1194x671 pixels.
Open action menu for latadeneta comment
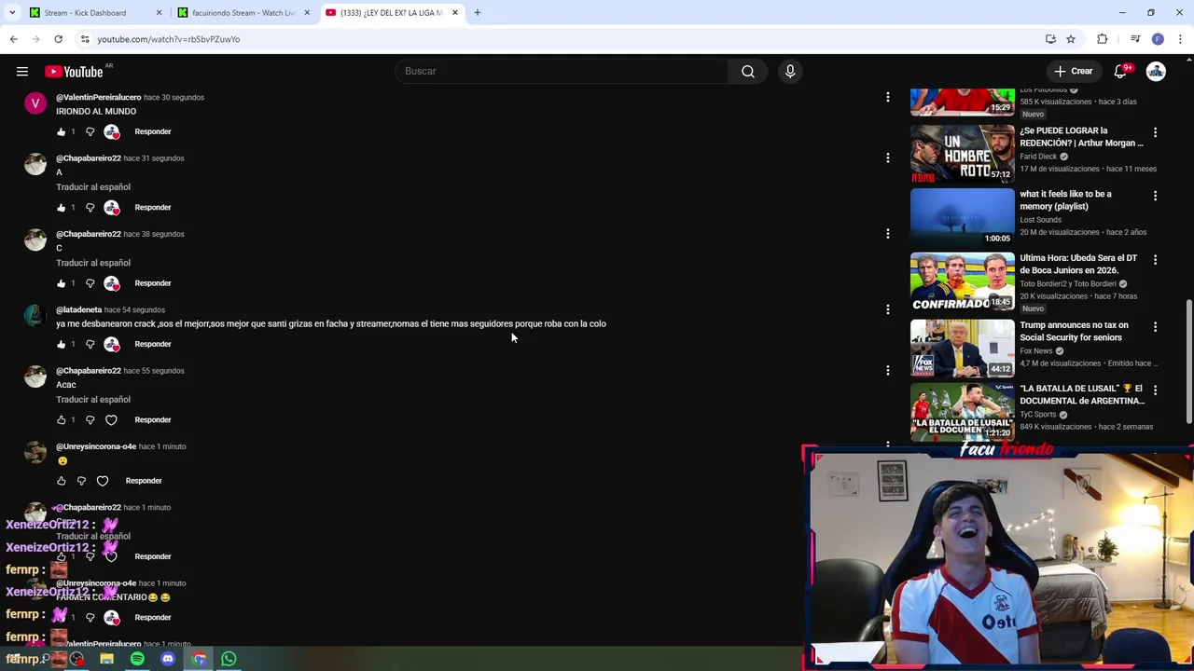coord(887,309)
